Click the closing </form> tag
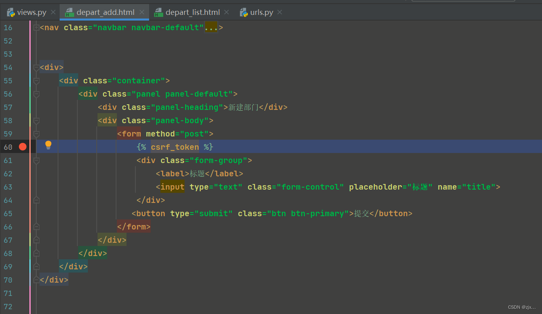542x314 pixels. (134, 227)
